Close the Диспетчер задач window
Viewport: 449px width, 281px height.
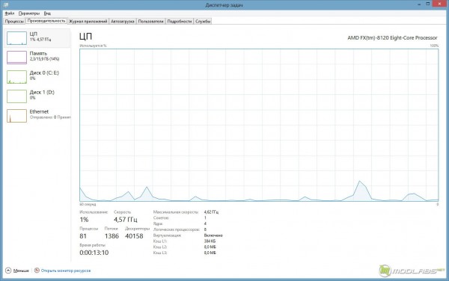[x=439, y=4]
